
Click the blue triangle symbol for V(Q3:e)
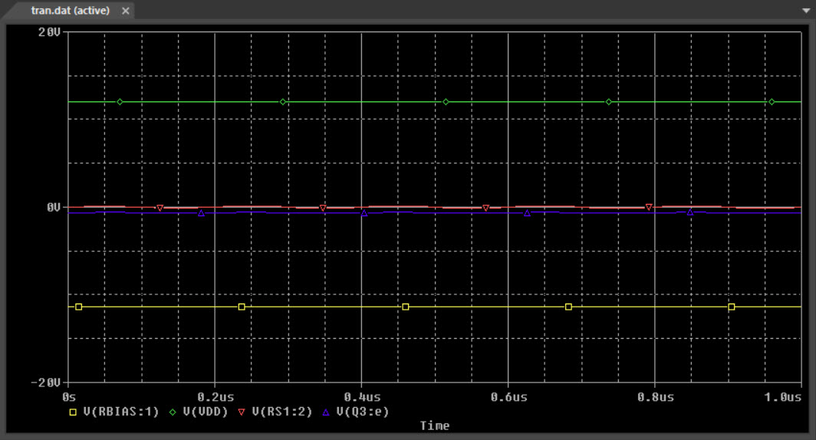(x=325, y=412)
